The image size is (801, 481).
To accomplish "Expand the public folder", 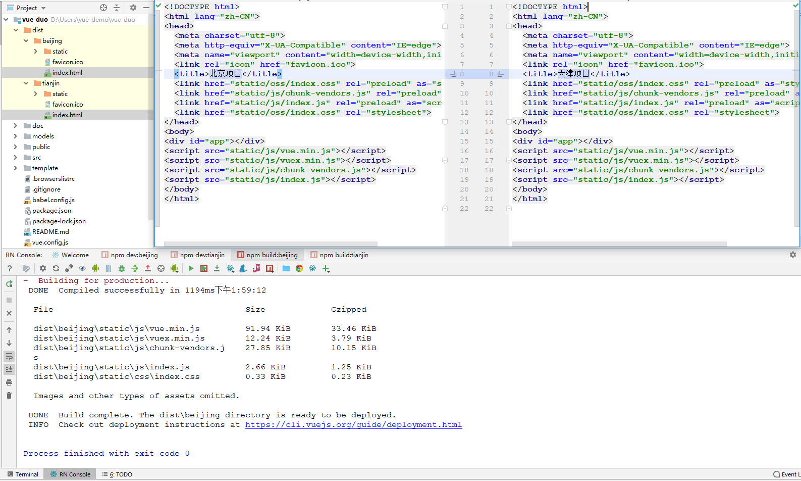I will (x=16, y=147).
